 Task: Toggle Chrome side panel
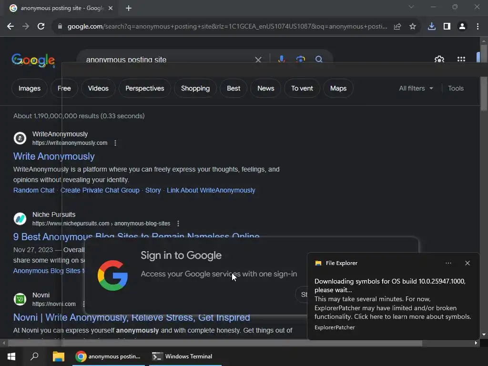[447, 27]
